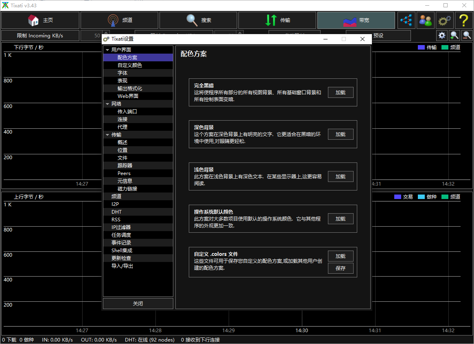This screenshot has height=344, width=474.
Task: Open 概述 under transfers settings
Action: click(x=138, y=143)
